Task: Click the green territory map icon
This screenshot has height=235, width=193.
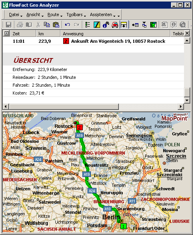Action: tap(153, 25)
